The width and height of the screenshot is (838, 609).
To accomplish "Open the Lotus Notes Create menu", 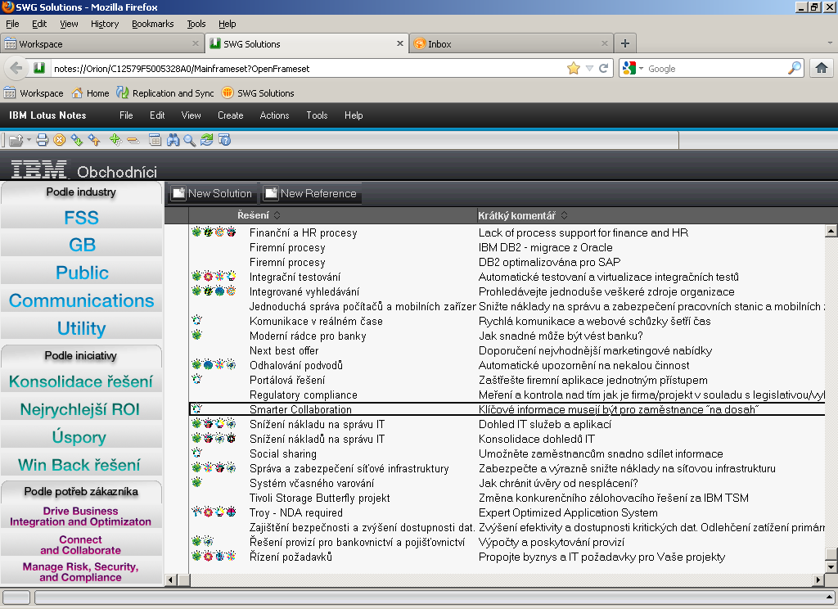I will pos(230,115).
